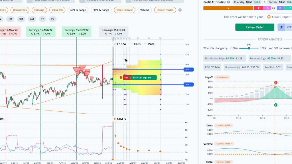This screenshot has height=164, width=292.
Task: Toggle the Breakevens overlay
Action: click(x=20, y=10)
